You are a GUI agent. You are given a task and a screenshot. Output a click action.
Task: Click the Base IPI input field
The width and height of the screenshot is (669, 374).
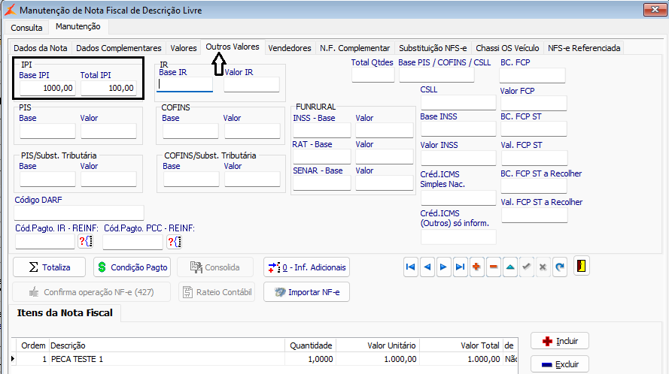(47, 88)
